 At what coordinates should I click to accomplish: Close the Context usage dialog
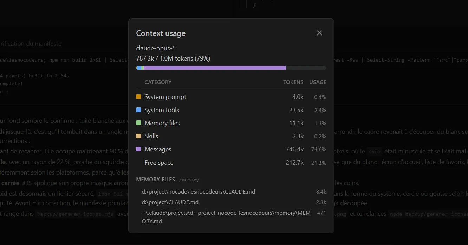(319, 33)
